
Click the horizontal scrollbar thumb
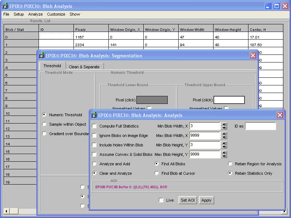click(x=14, y=211)
